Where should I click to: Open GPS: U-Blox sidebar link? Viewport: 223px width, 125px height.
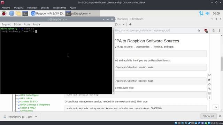26,98
